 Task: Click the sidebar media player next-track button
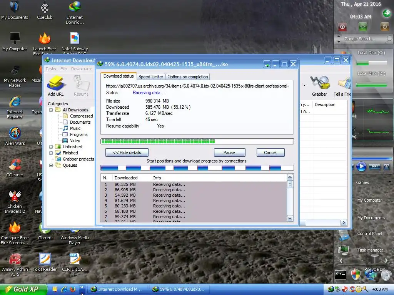(374, 167)
